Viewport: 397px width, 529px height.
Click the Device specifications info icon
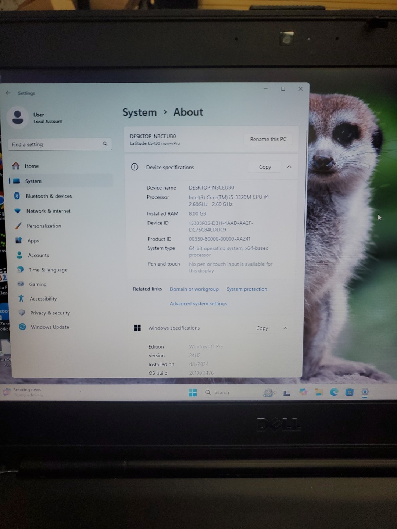(135, 167)
